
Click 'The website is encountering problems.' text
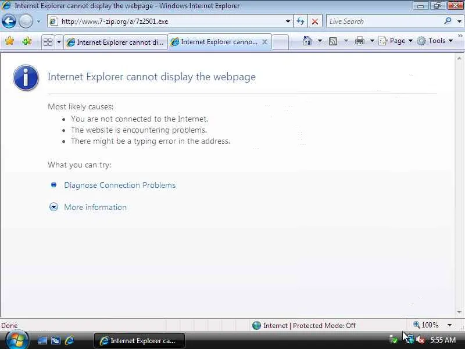tap(139, 130)
